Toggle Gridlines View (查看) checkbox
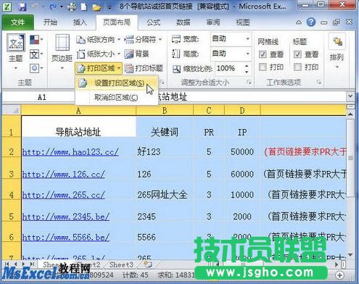This screenshot has width=359, height=284. point(263,54)
